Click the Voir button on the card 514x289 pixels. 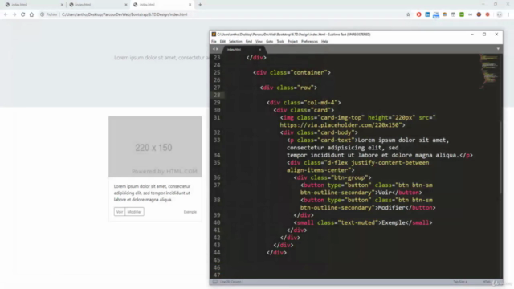click(120, 212)
